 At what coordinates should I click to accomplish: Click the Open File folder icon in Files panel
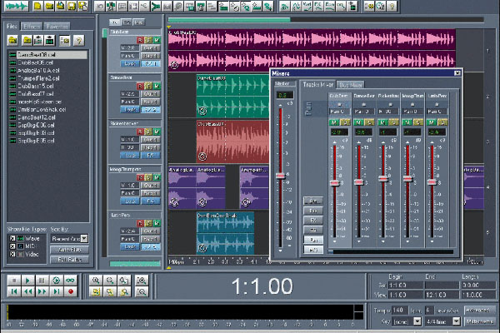[14, 40]
